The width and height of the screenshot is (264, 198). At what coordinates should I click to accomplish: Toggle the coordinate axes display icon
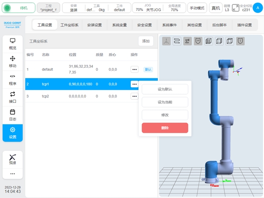(x=166, y=41)
